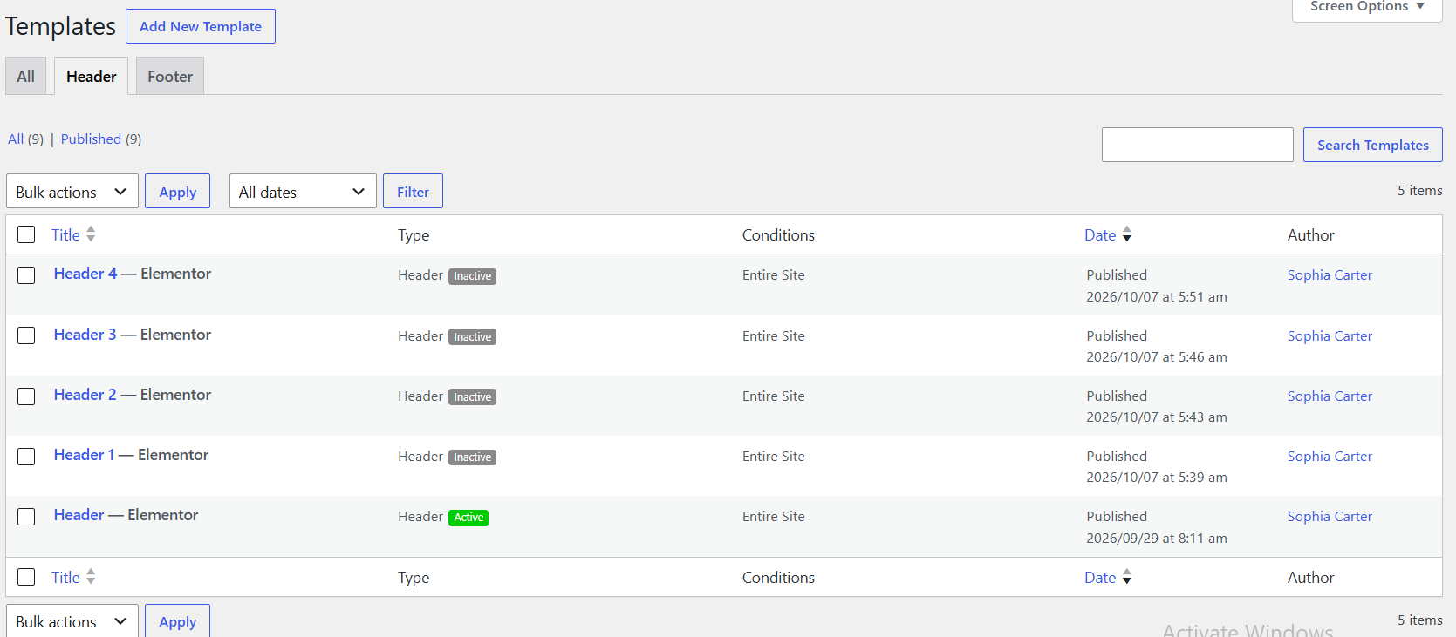Show Published (9) templates
1456x637 pixels.
point(101,139)
